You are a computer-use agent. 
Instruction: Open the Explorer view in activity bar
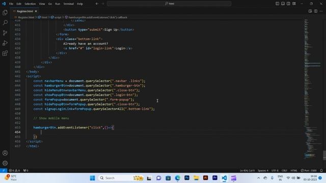pos(5,12)
